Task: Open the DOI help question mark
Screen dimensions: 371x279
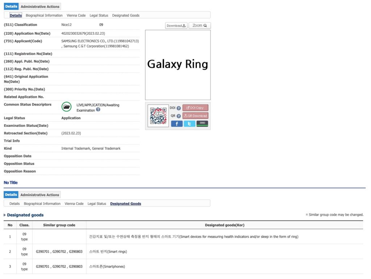Action: point(179,108)
